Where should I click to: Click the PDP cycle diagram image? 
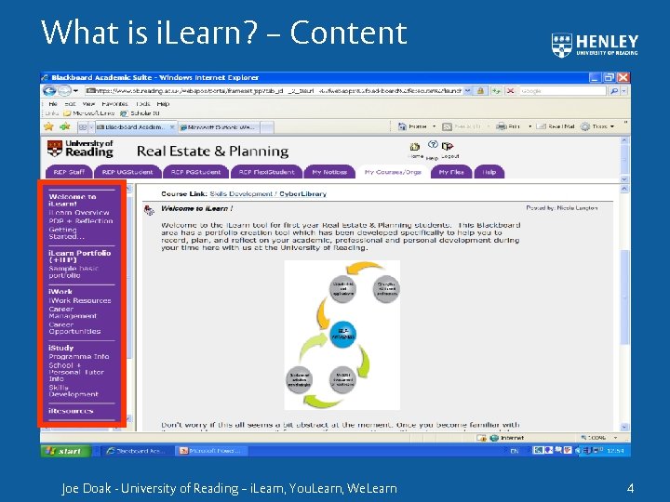pyautogui.click(x=342, y=335)
